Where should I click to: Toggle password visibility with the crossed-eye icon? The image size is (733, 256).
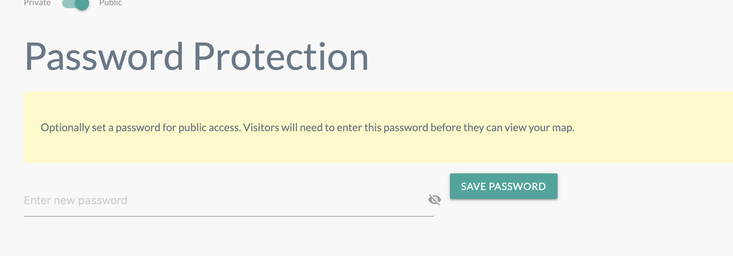(434, 200)
